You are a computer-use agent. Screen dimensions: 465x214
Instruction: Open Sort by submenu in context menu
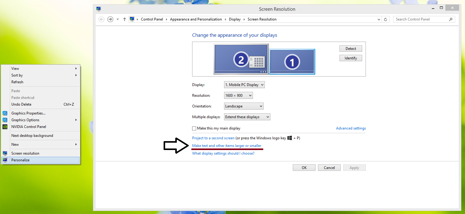[41, 75]
